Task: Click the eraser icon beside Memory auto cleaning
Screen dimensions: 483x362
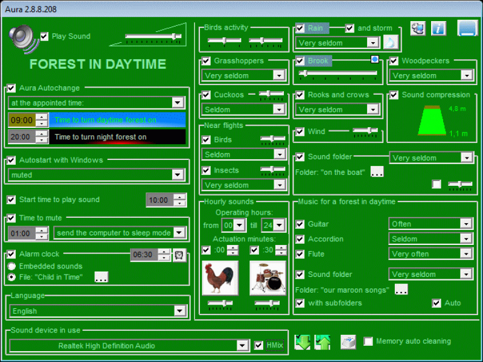Action: [348, 342]
